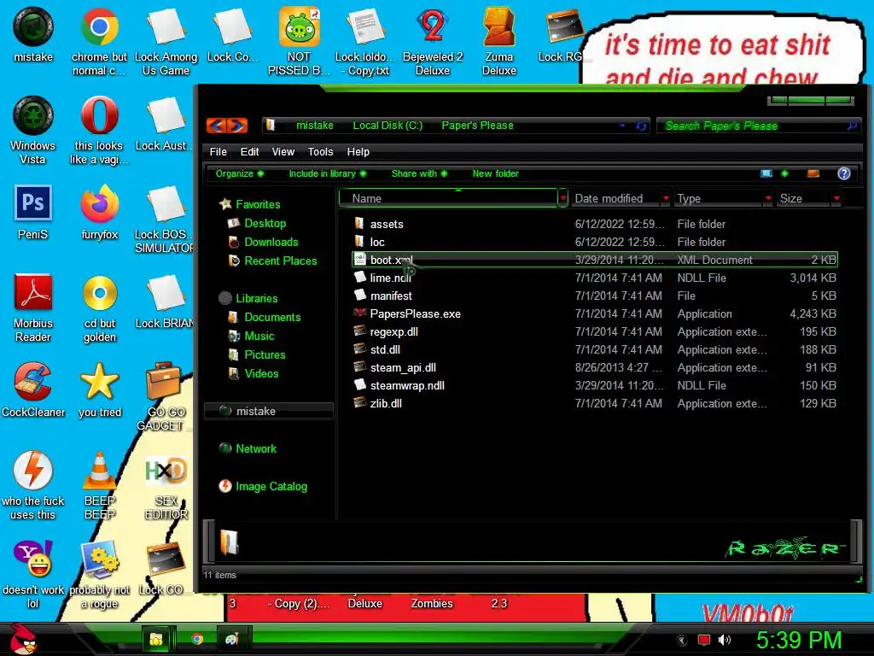The width and height of the screenshot is (874, 656).
Task: Select the zlib.dll file row
Action: pos(594,403)
